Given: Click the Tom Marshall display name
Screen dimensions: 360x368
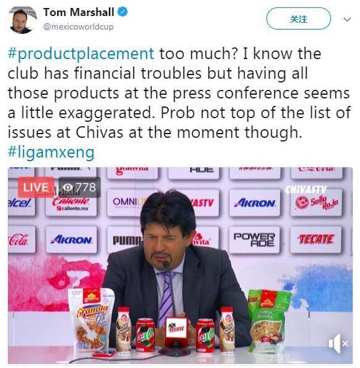Looking at the screenshot, I should pos(79,12).
